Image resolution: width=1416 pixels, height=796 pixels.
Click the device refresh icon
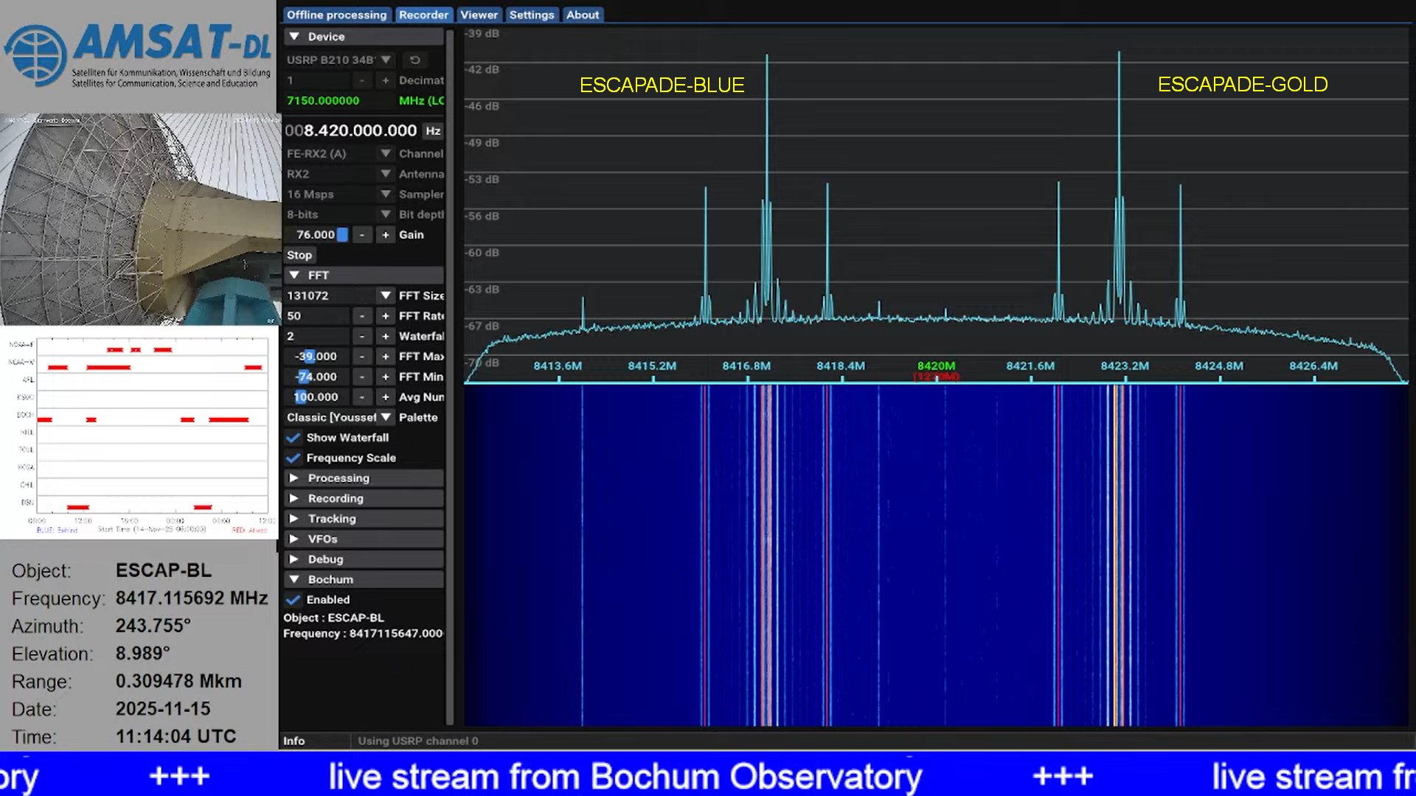click(415, 60)
